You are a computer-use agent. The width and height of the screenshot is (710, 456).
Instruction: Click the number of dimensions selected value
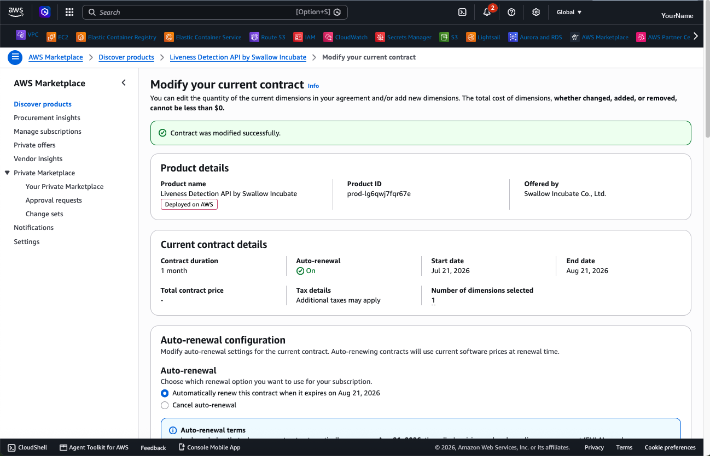[x=433, y=300]
